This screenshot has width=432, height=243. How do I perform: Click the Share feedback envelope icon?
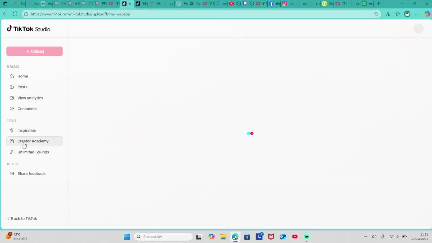pyautogui.click(x=12, y=173)
